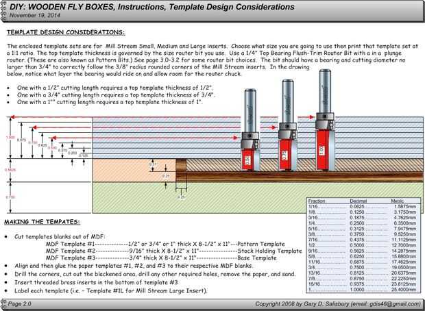Click the tallest router bit labeled 1.00

pos(325,120)
